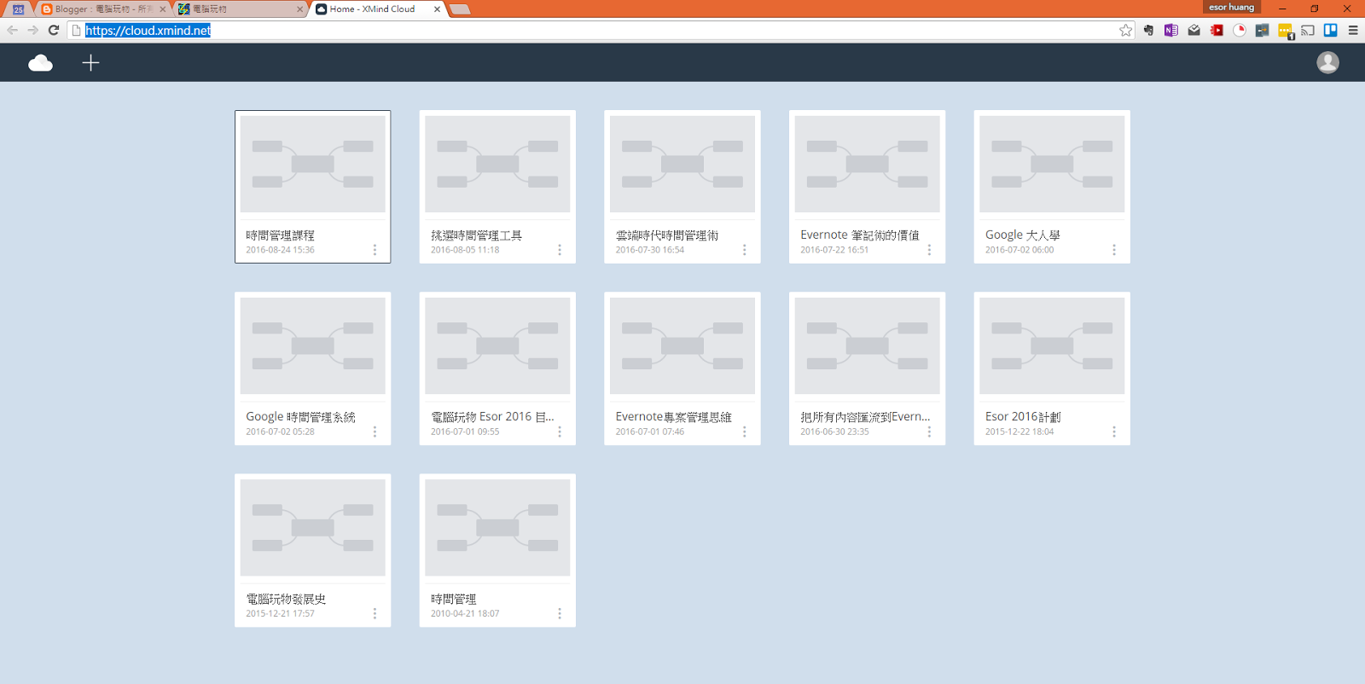Bookmark this page with star icon
The width and height of the screenshot is (1365, 684).
click(1126, 30)
